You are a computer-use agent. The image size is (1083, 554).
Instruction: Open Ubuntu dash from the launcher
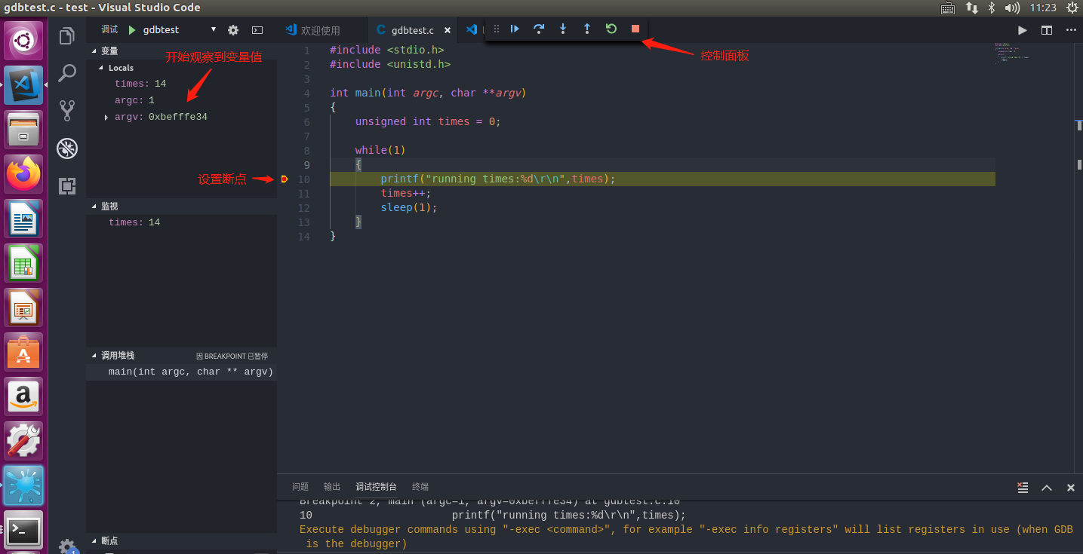pos(24,41)
